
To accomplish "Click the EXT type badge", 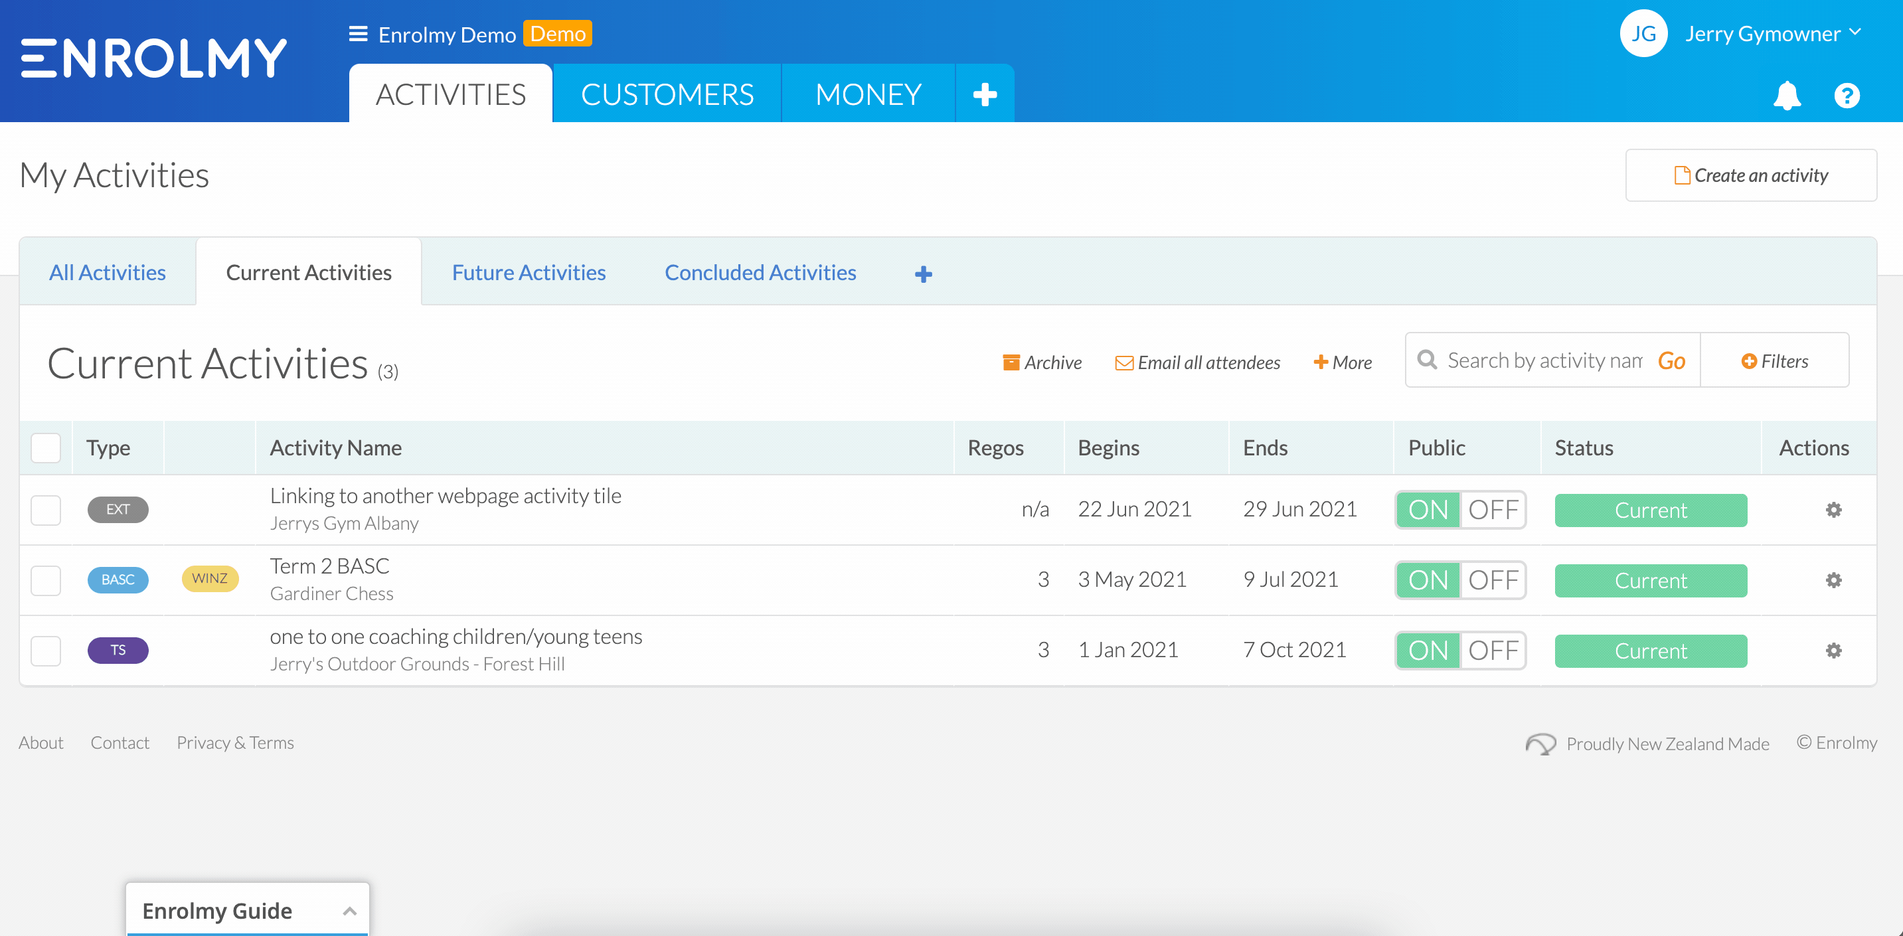I will tap(118, 509).
